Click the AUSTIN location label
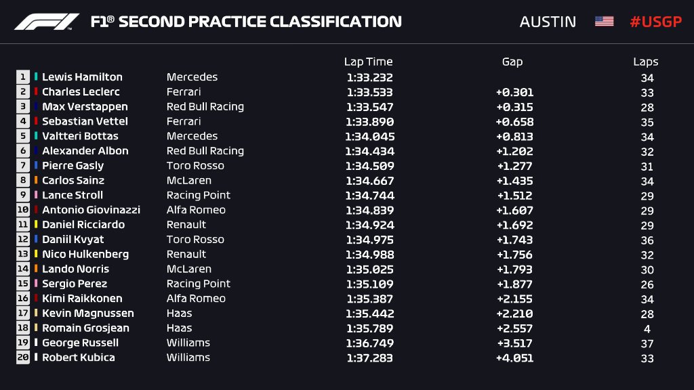694x390 pixels. (548, 22)
